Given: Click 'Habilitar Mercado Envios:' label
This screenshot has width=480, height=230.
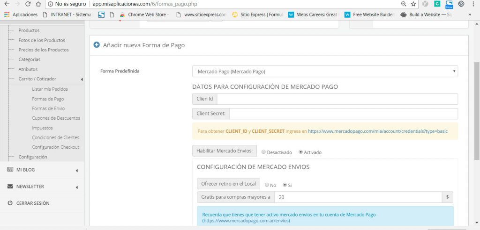Looking at the screenshot, I should tap(225, 151).
